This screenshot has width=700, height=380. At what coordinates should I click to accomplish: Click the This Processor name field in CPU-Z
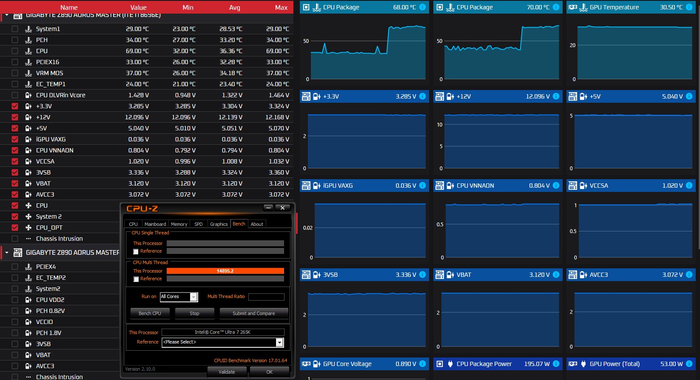[223, 332]
